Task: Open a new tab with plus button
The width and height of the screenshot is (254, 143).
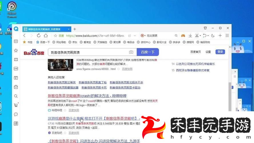Action: (x=75, y=29)
